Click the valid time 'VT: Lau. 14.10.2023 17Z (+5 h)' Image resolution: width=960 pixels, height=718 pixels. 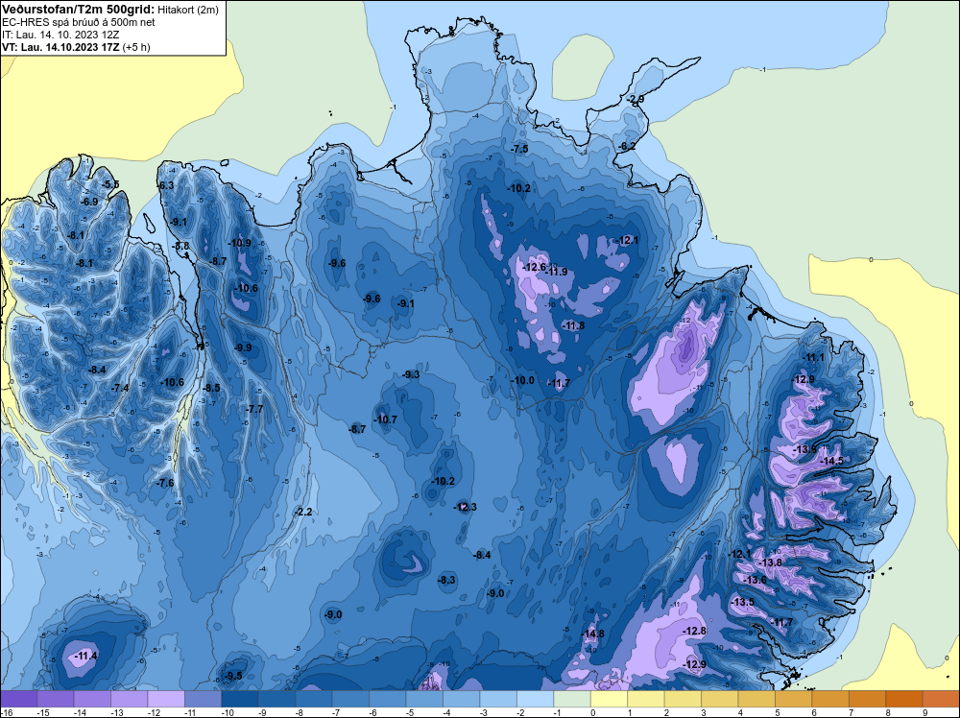(x=76, y=47)
